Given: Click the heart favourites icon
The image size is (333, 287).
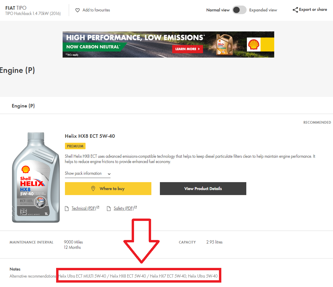Looking at the screenshot, I should click(x=78, y=10).
